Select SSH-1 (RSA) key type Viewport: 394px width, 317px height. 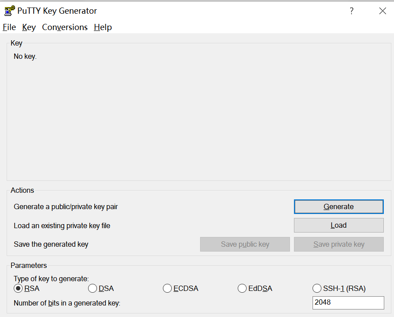click(x=317, y=289)
